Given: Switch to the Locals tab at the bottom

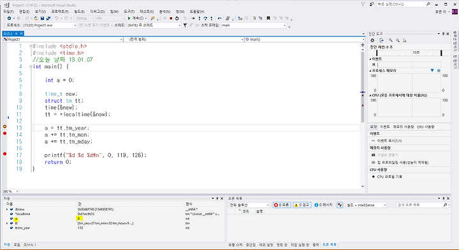Looking at the screenshot, I should click(x=17, y=245).
